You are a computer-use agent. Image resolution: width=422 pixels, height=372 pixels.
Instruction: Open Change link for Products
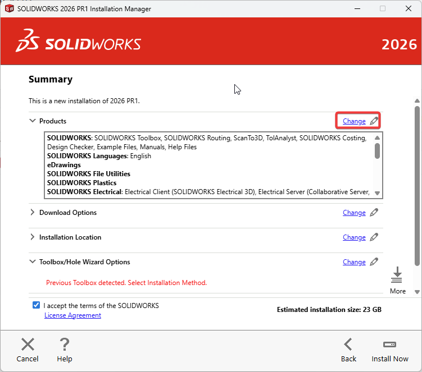[x=354, y=121]
